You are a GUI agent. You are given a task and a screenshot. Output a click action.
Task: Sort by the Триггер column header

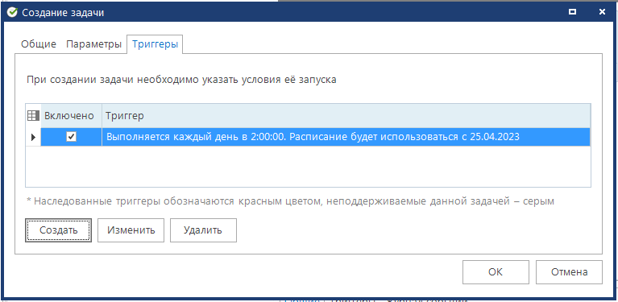[346, 116]
